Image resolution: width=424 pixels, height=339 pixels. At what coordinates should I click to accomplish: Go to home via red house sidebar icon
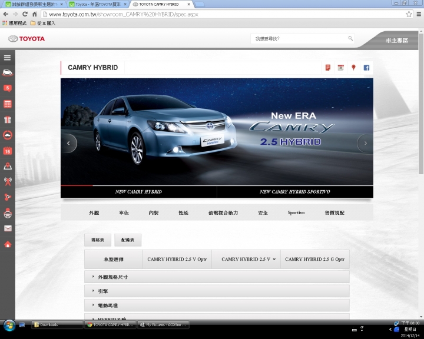pos(8,244)
